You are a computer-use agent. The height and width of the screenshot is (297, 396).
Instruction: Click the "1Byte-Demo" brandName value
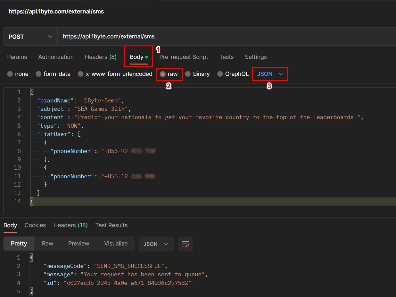coord(101,100)
